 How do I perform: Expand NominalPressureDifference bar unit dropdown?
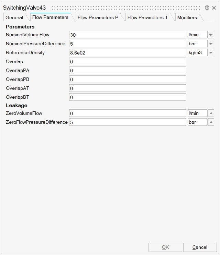(211, 44)
